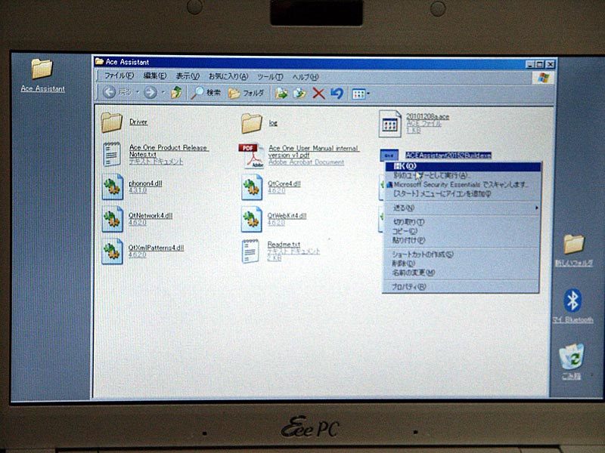Select the Driver folder icon
This screenshot has height=453, width=605.
pos(112,122)
